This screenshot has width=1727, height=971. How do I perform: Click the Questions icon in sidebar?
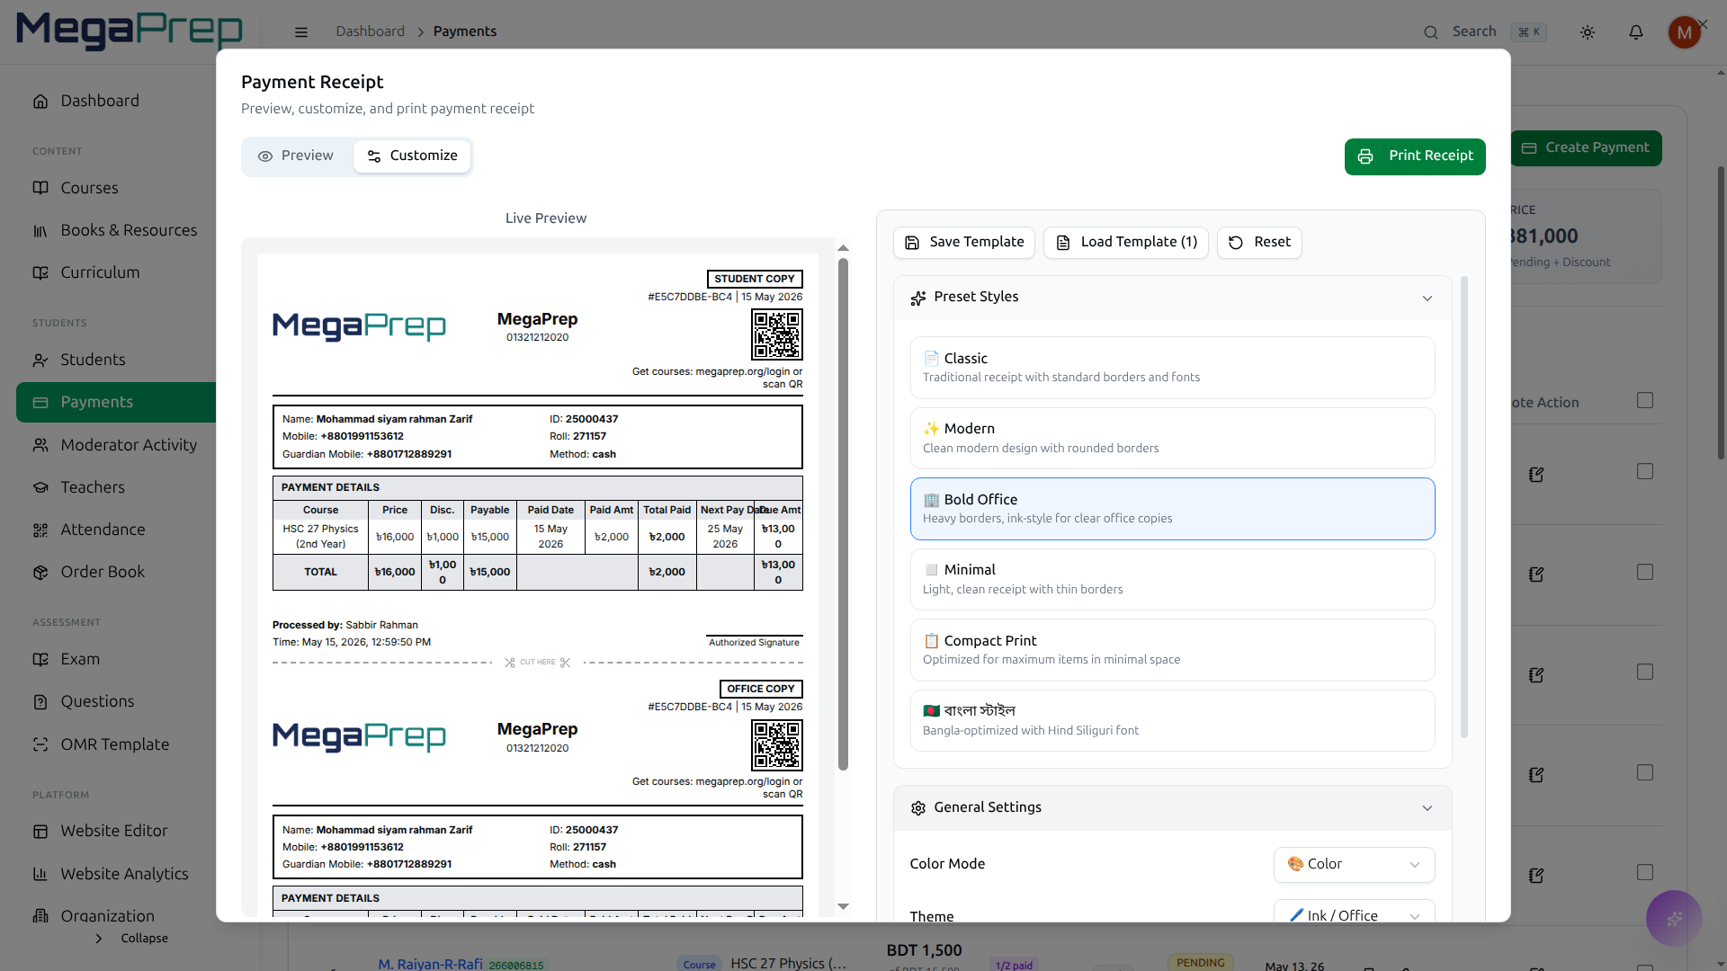40,702
